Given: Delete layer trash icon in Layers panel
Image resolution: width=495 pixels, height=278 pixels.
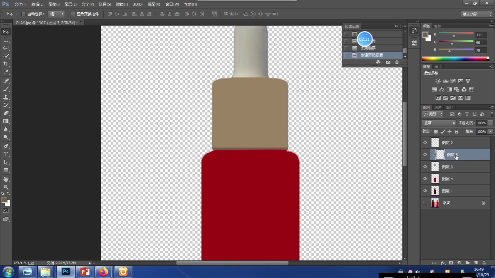Looking at the screenshot, I should (x=484, y=263).
